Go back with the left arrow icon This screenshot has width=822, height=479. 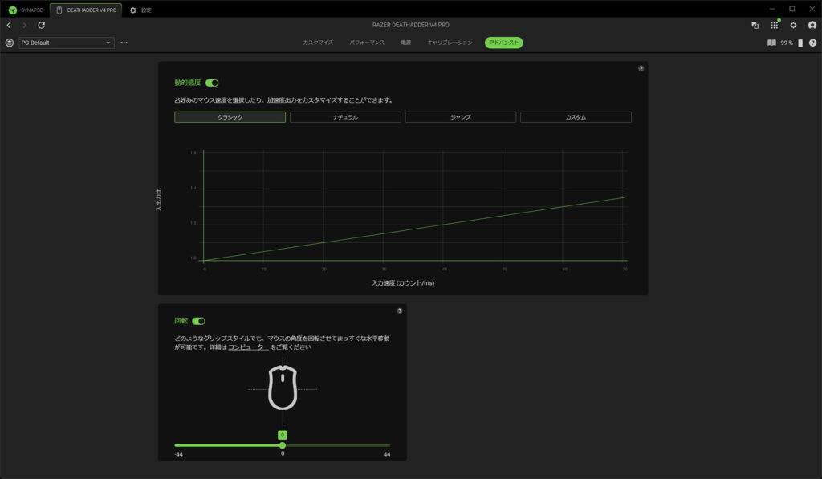tap(8, 26)
